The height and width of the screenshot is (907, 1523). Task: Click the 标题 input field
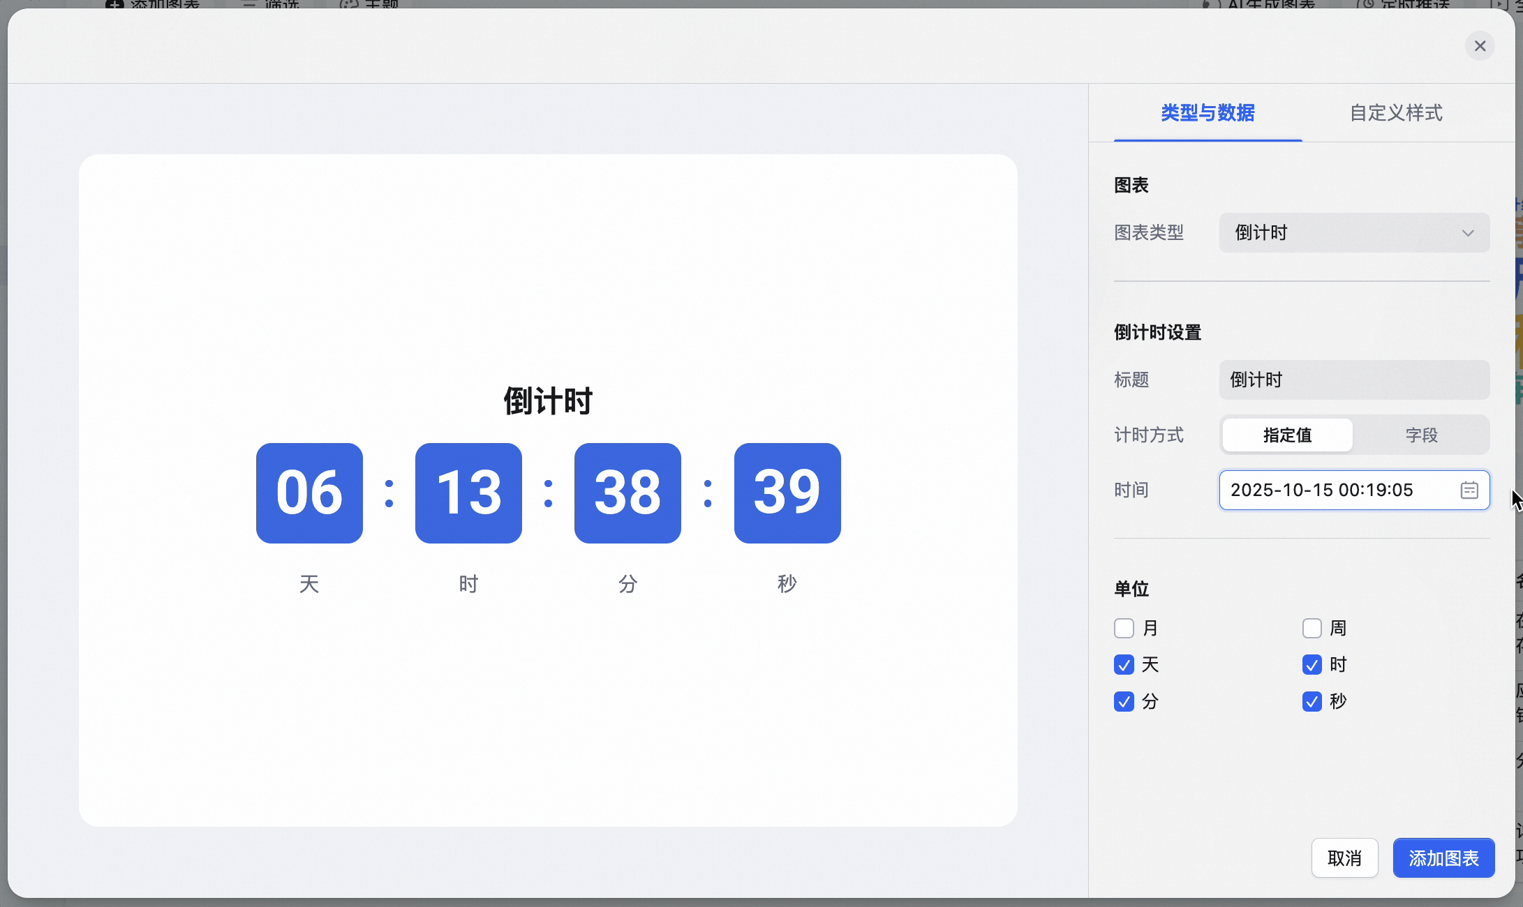1354,380
